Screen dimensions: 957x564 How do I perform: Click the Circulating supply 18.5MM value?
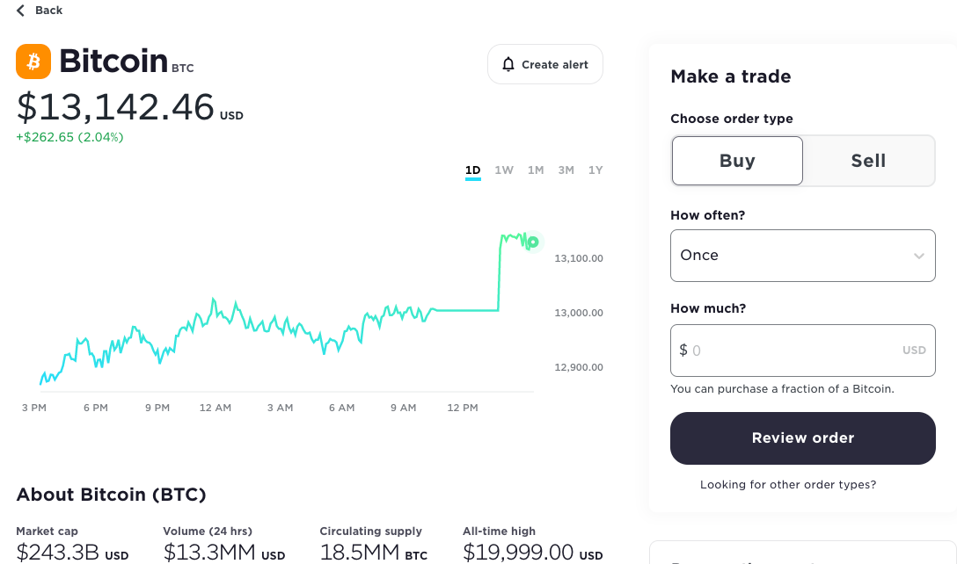click(x=360, y=553)
